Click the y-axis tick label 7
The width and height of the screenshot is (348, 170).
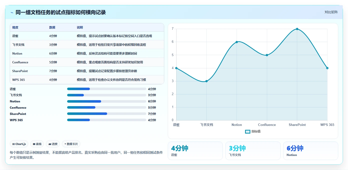click(172, 29)
